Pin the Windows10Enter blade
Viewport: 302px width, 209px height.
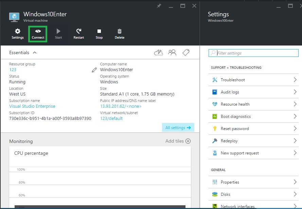(x=159, y=6)
